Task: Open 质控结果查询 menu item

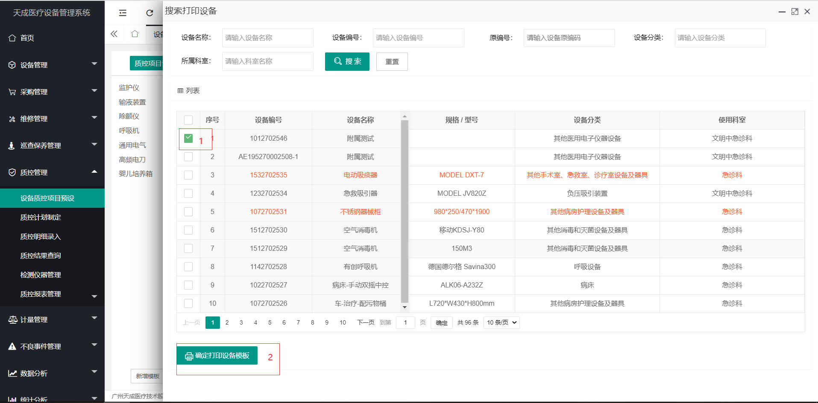Action: pyautogui.click(x=52, y=256)
